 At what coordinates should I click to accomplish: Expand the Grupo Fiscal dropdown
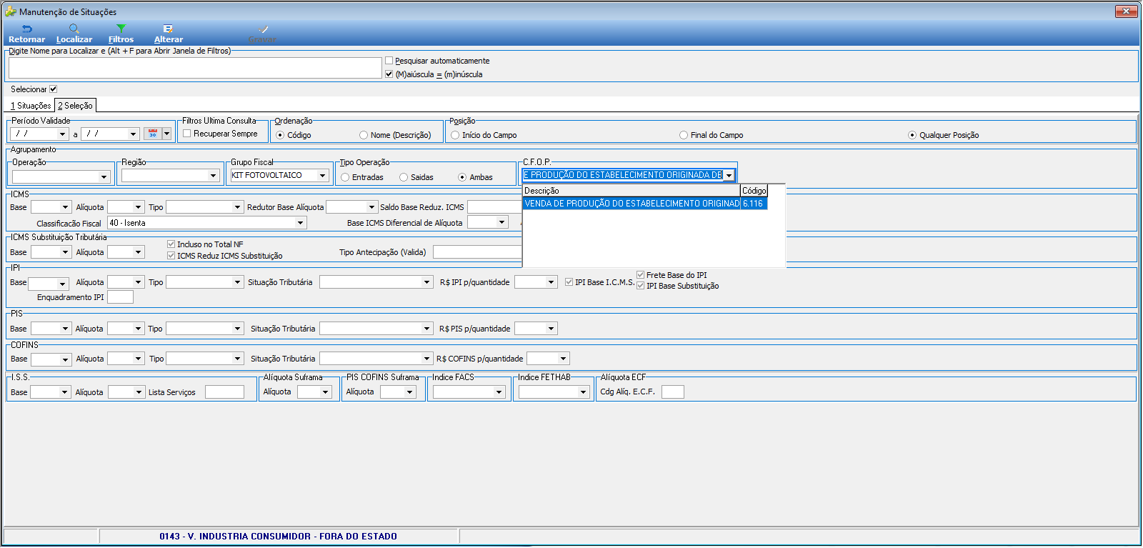click(x=323, y=175)
